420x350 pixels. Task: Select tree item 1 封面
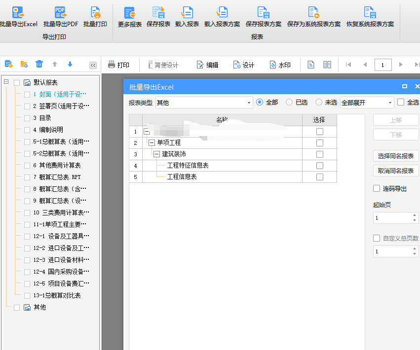pos(60,94)
